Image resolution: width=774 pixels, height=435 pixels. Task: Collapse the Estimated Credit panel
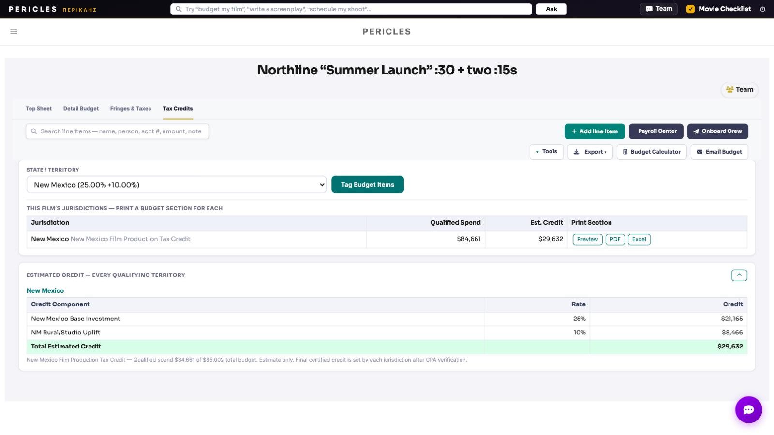coord(739,275)
